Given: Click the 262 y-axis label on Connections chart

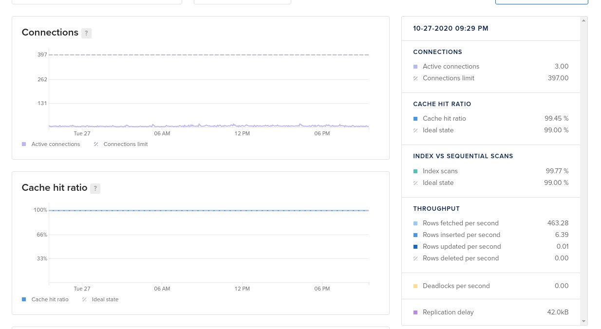Looking at the screenshot, I should tap(42, 79).
